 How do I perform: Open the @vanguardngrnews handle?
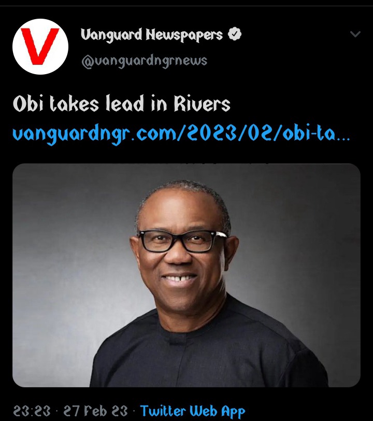pyautogui.click(x=145, y=61)
